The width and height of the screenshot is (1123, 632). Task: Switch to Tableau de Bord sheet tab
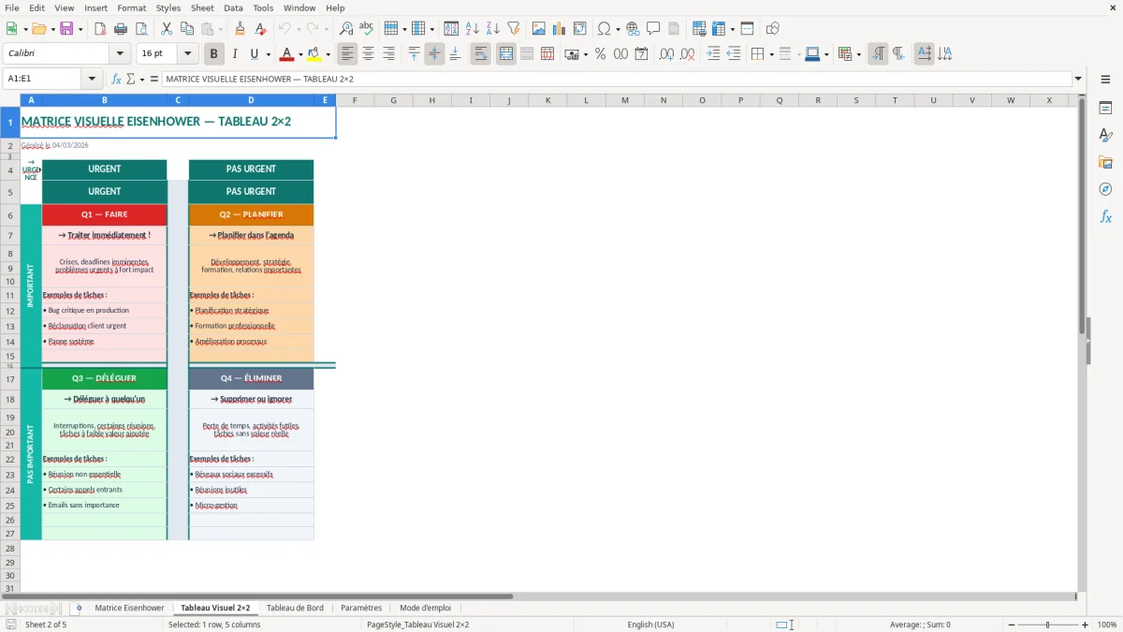point(295,608)
